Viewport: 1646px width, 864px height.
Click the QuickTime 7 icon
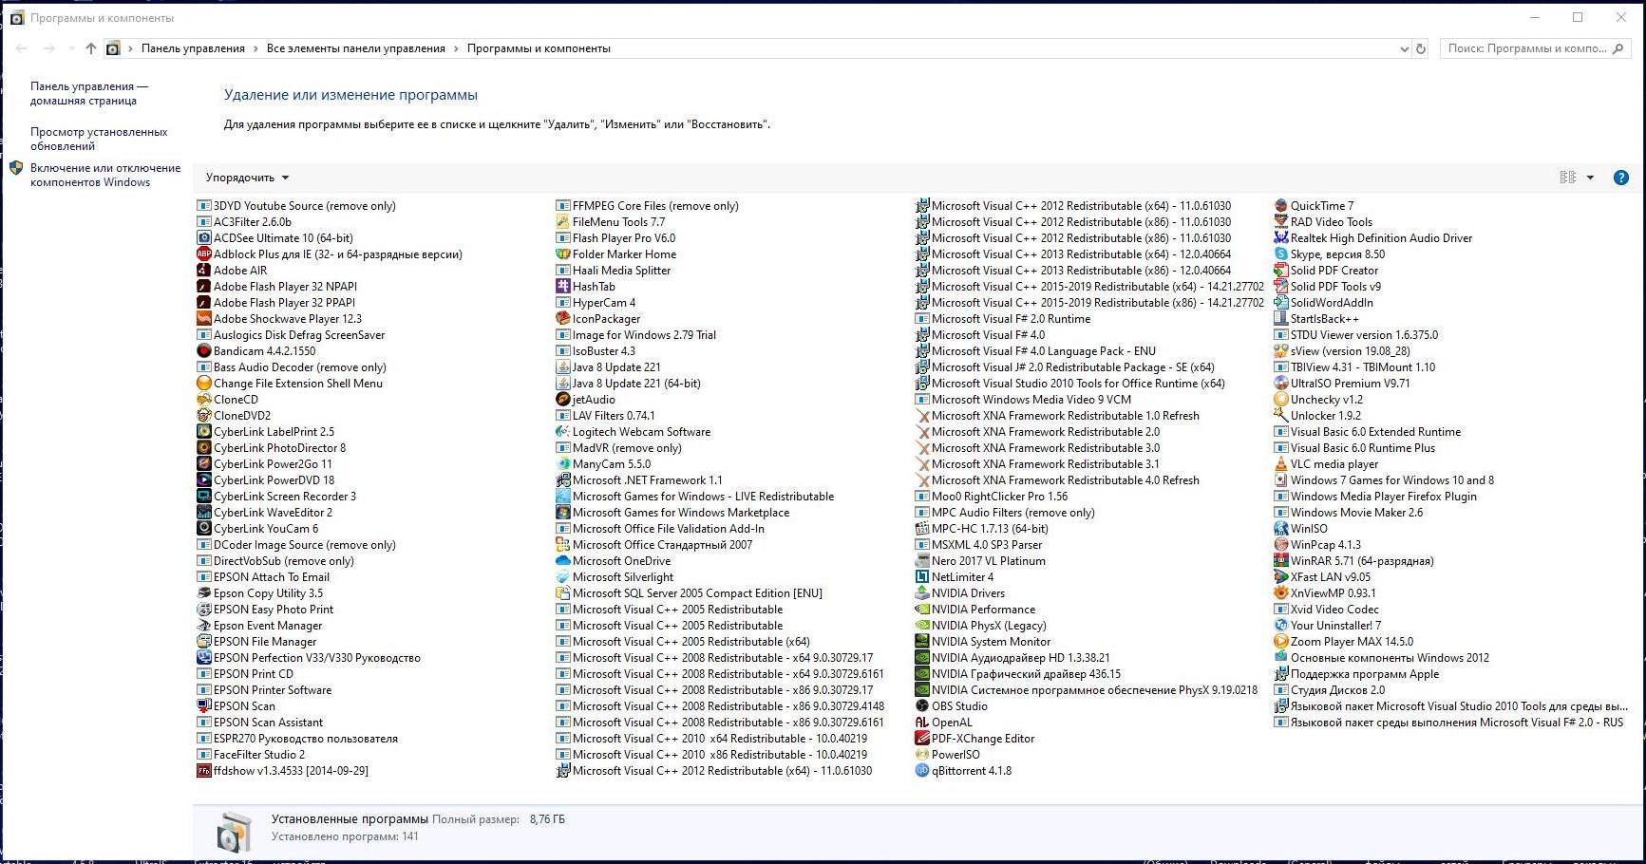(x=1280, y=206)
